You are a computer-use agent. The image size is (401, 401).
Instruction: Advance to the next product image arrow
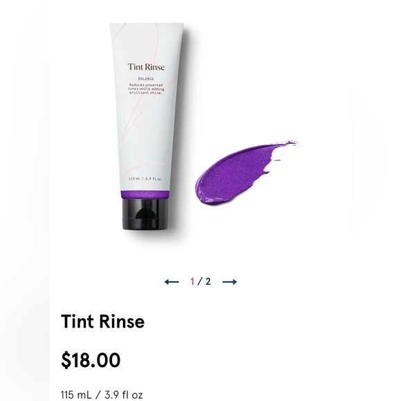tap(230, 282)
